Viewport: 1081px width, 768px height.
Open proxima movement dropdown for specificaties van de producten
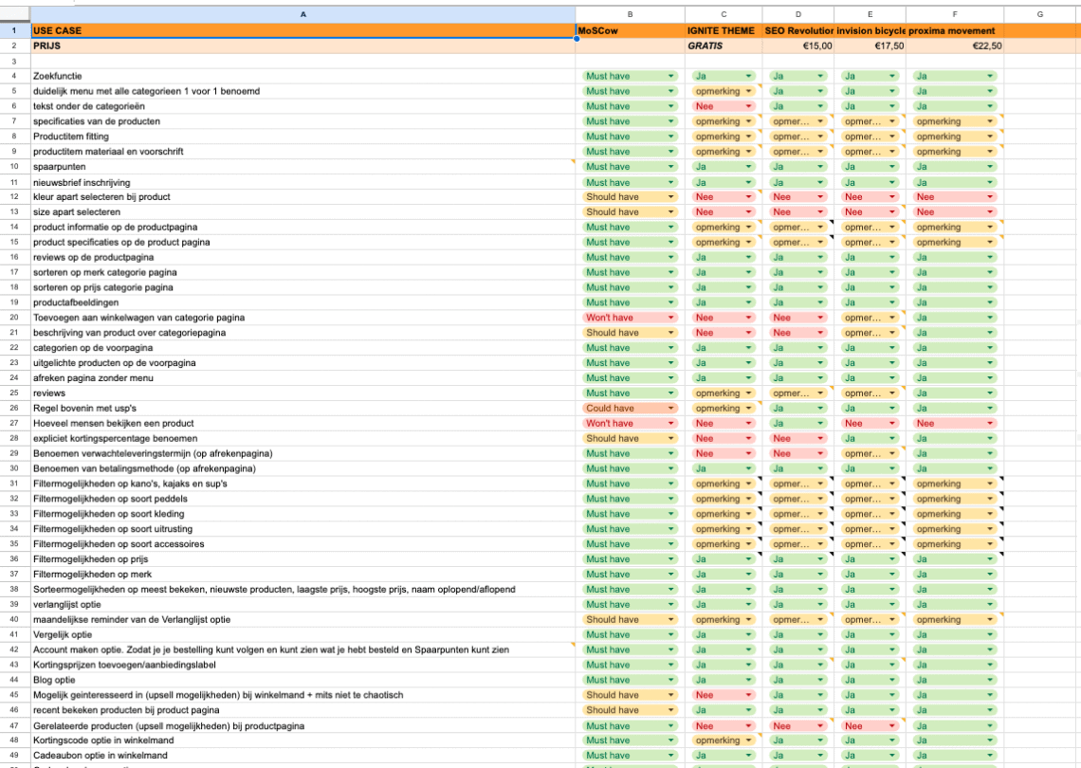pos(955,121)
